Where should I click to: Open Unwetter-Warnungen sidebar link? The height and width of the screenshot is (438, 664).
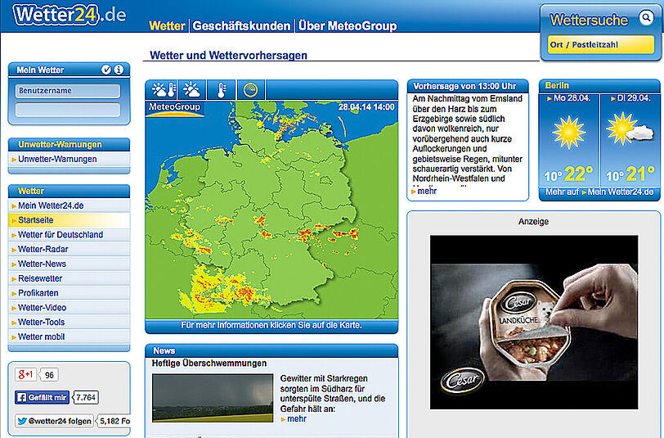57,159
